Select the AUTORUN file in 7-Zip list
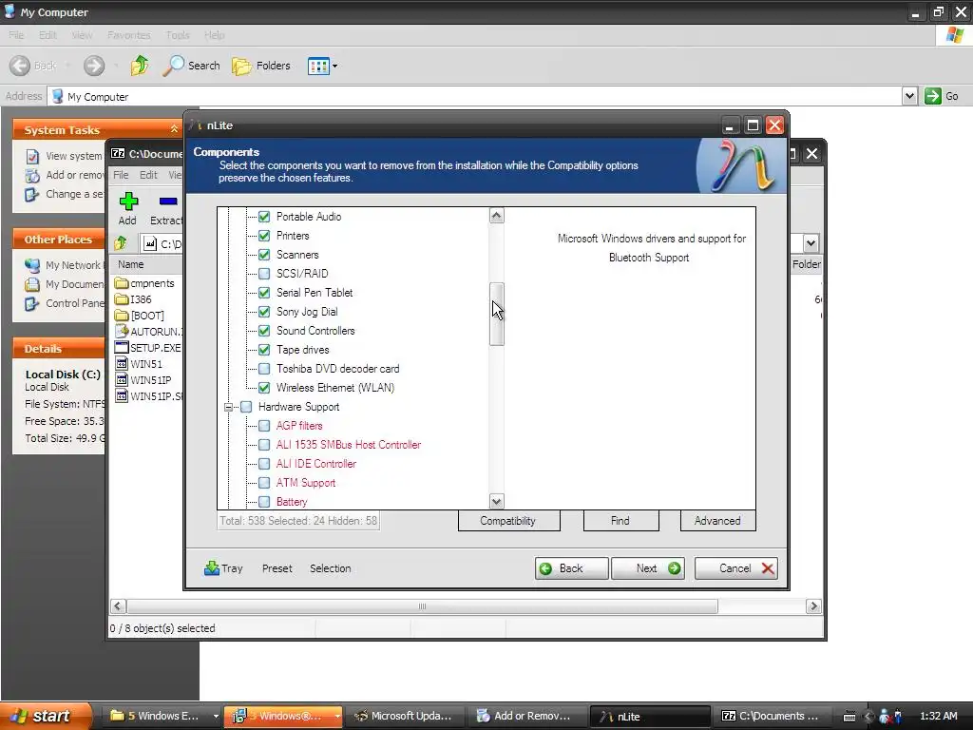The image size is (973, 730). (148, 332)
